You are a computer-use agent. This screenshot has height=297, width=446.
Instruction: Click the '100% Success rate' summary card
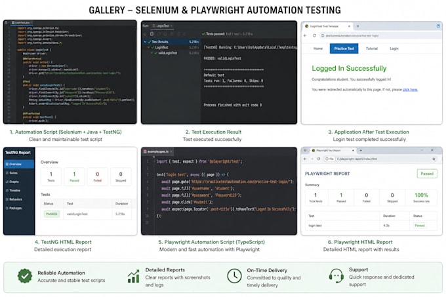click(421, 197)
